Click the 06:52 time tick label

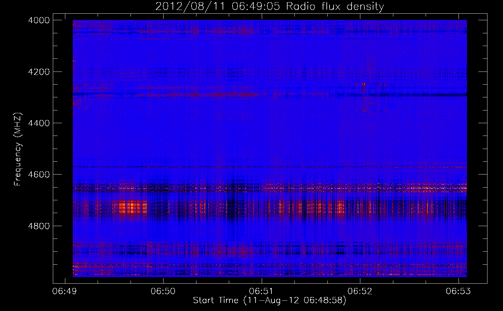[x=360, y=291]
